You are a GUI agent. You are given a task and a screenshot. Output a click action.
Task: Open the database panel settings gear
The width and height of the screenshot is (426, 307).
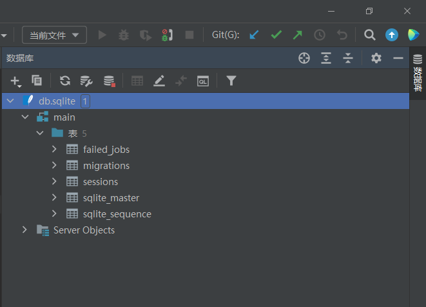pyautogui.click(x=376, y=59)
